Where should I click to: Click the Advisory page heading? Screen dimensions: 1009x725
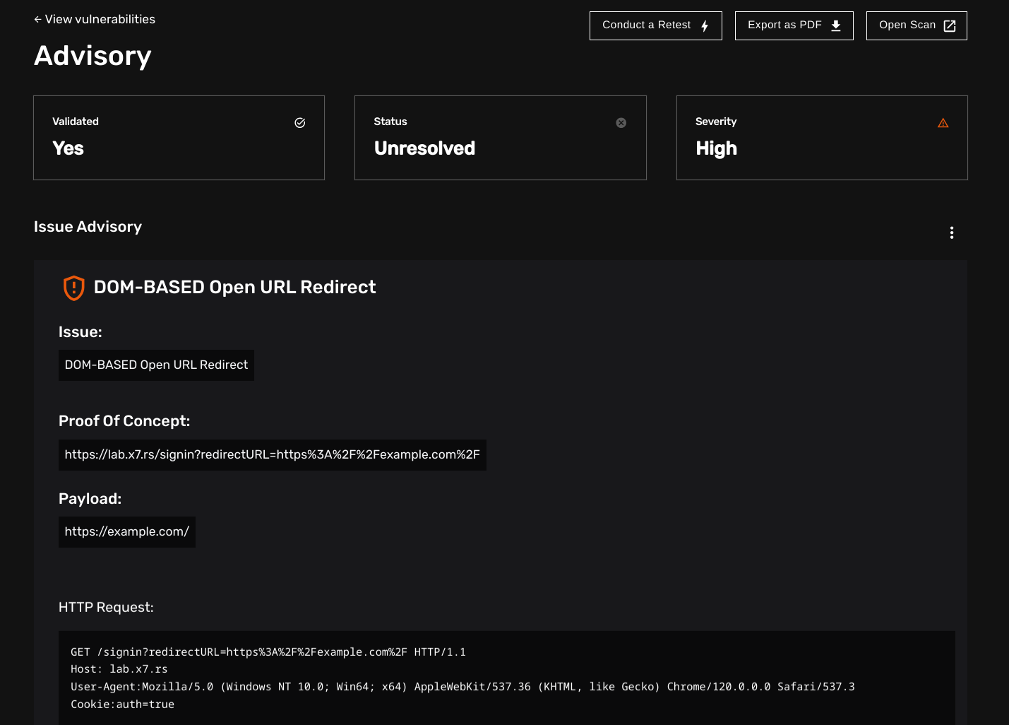pyautogui.click(x=92, y=56)
